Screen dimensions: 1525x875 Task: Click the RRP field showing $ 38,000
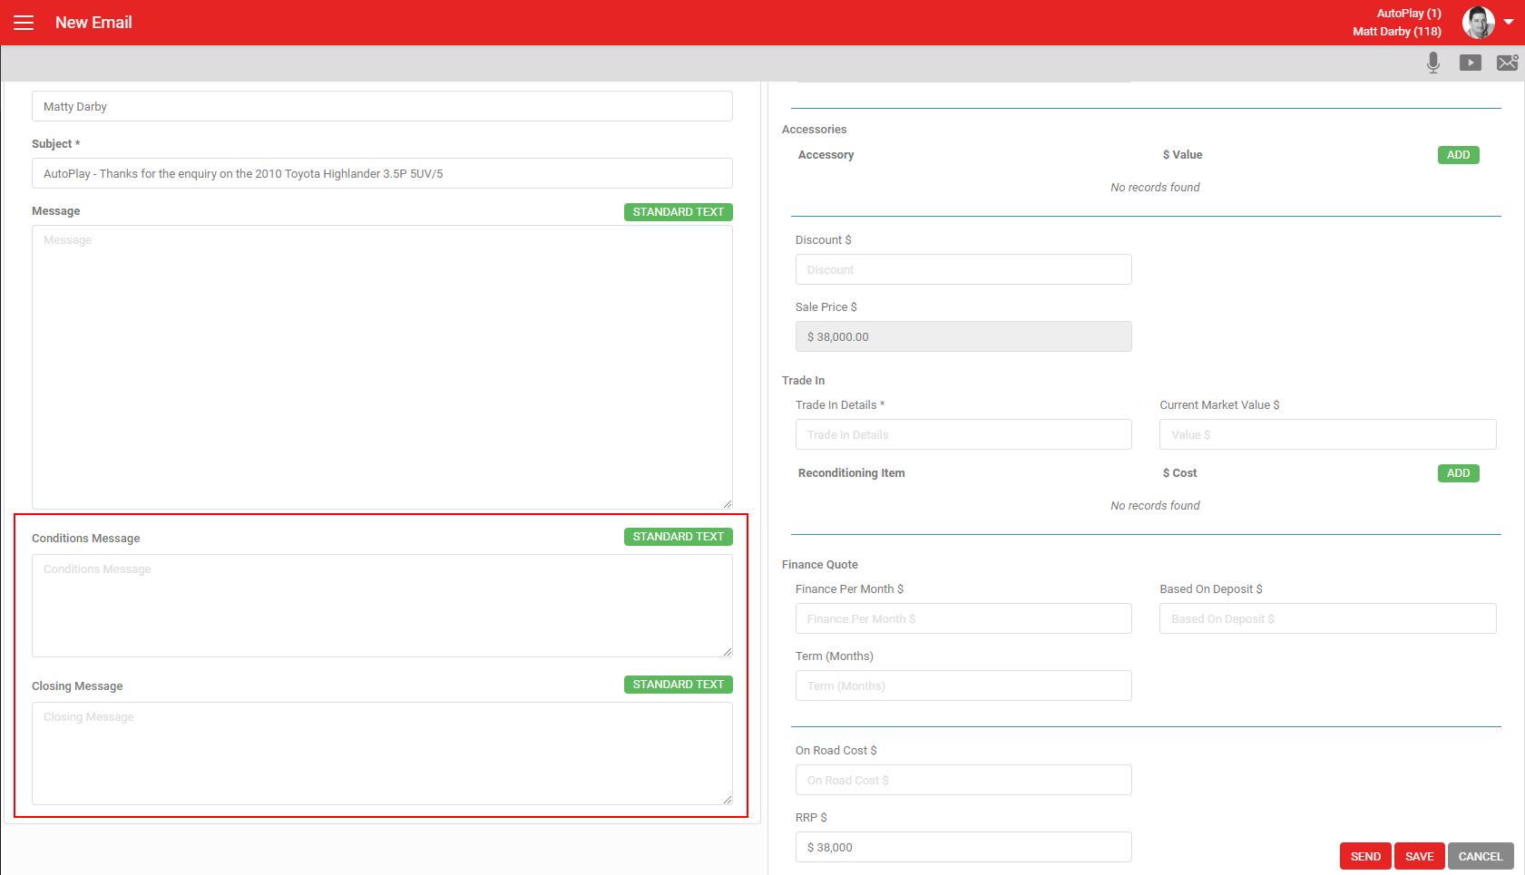click(963, 847)
